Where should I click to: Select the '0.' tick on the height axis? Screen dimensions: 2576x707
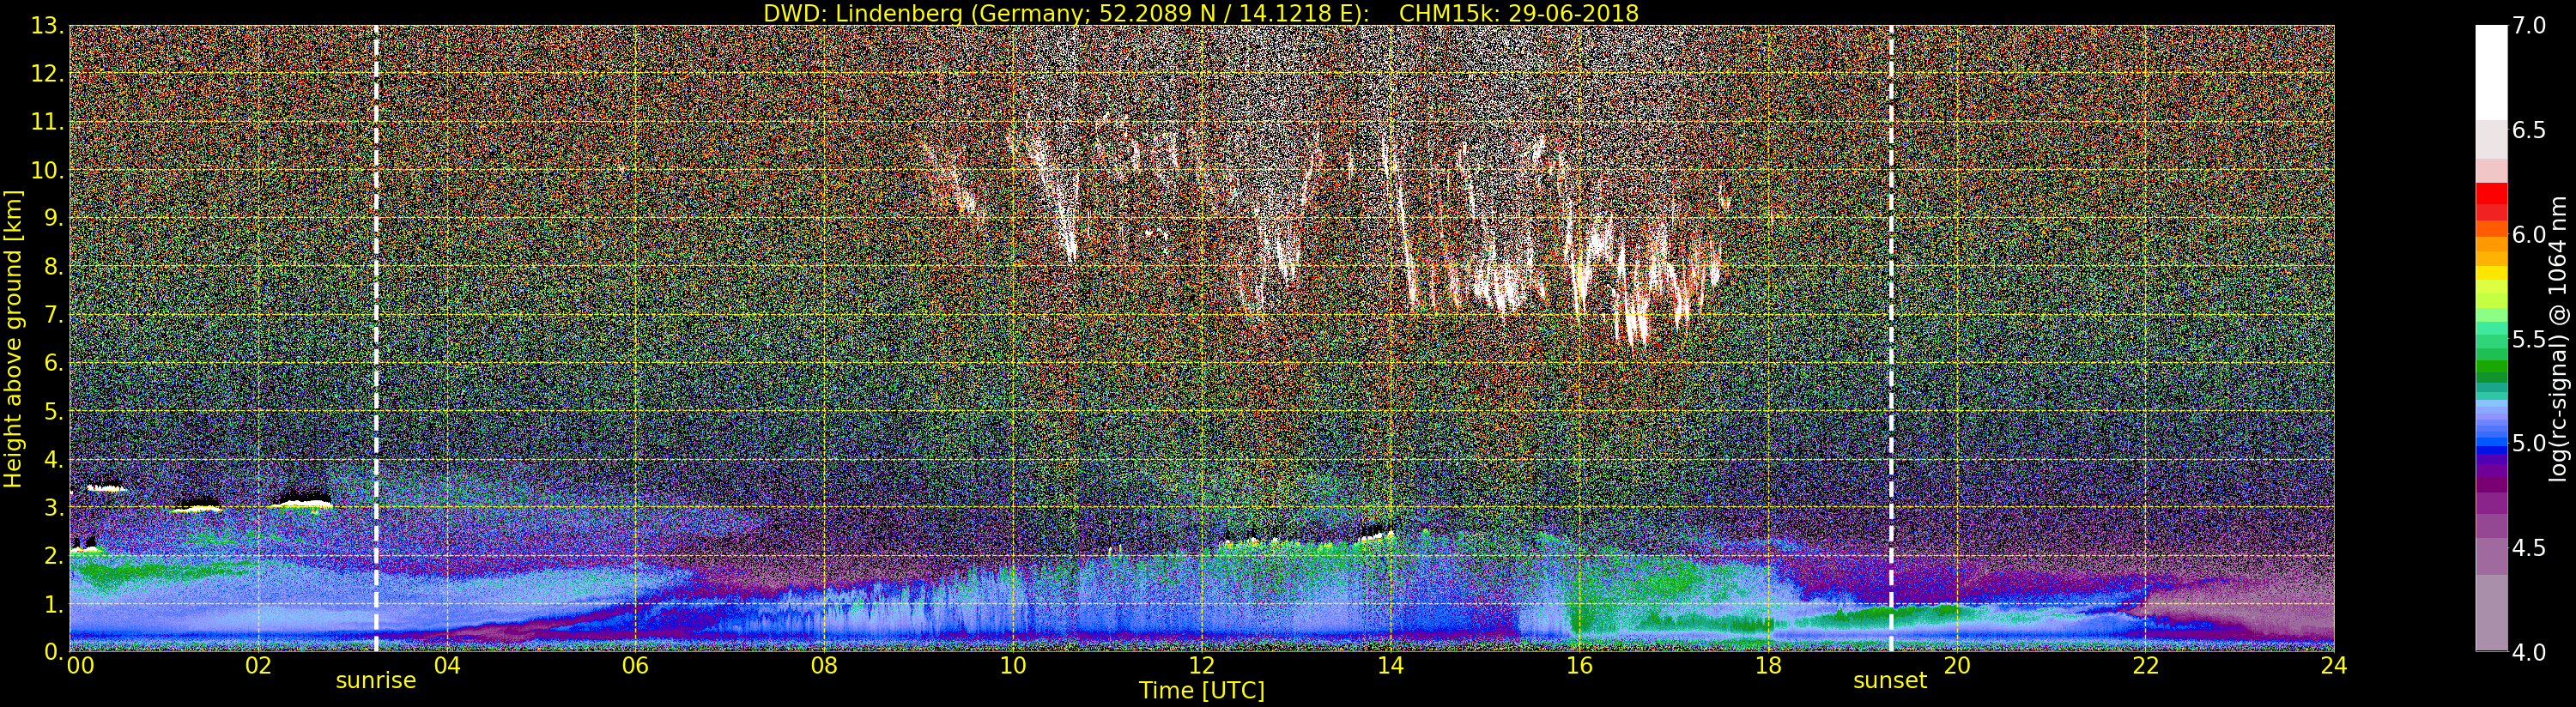click(54, 651)
